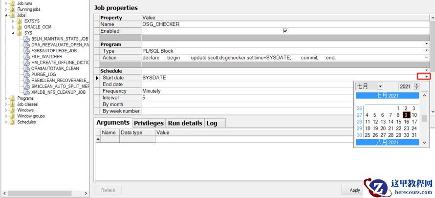Click the FILE_WATCHER job icon
The image size is (435, 198).
click(26, 57)
